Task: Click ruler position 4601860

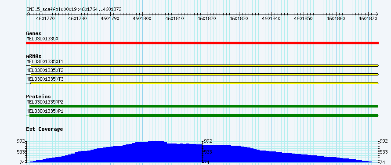Action: pos(336,18)
